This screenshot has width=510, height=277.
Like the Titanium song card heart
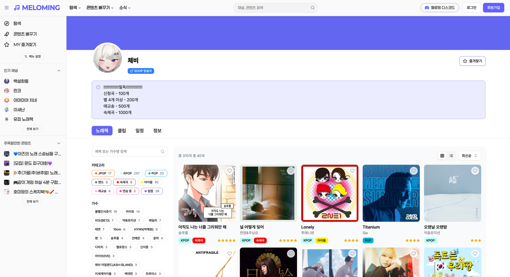(x=414, y=171)
